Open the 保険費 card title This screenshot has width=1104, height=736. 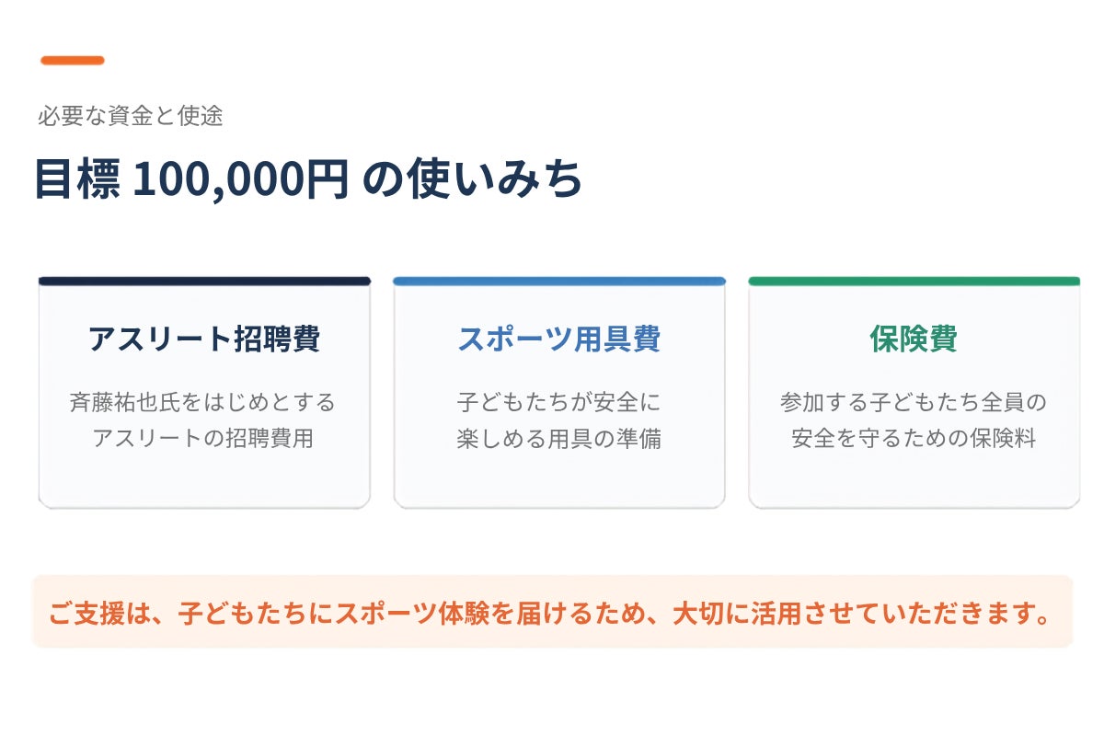(914, 339)
